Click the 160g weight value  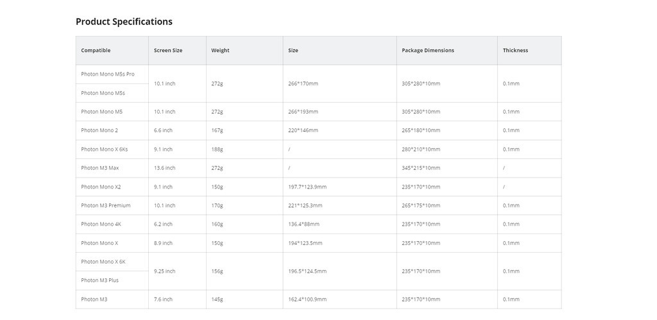click(x=217, y=224)
